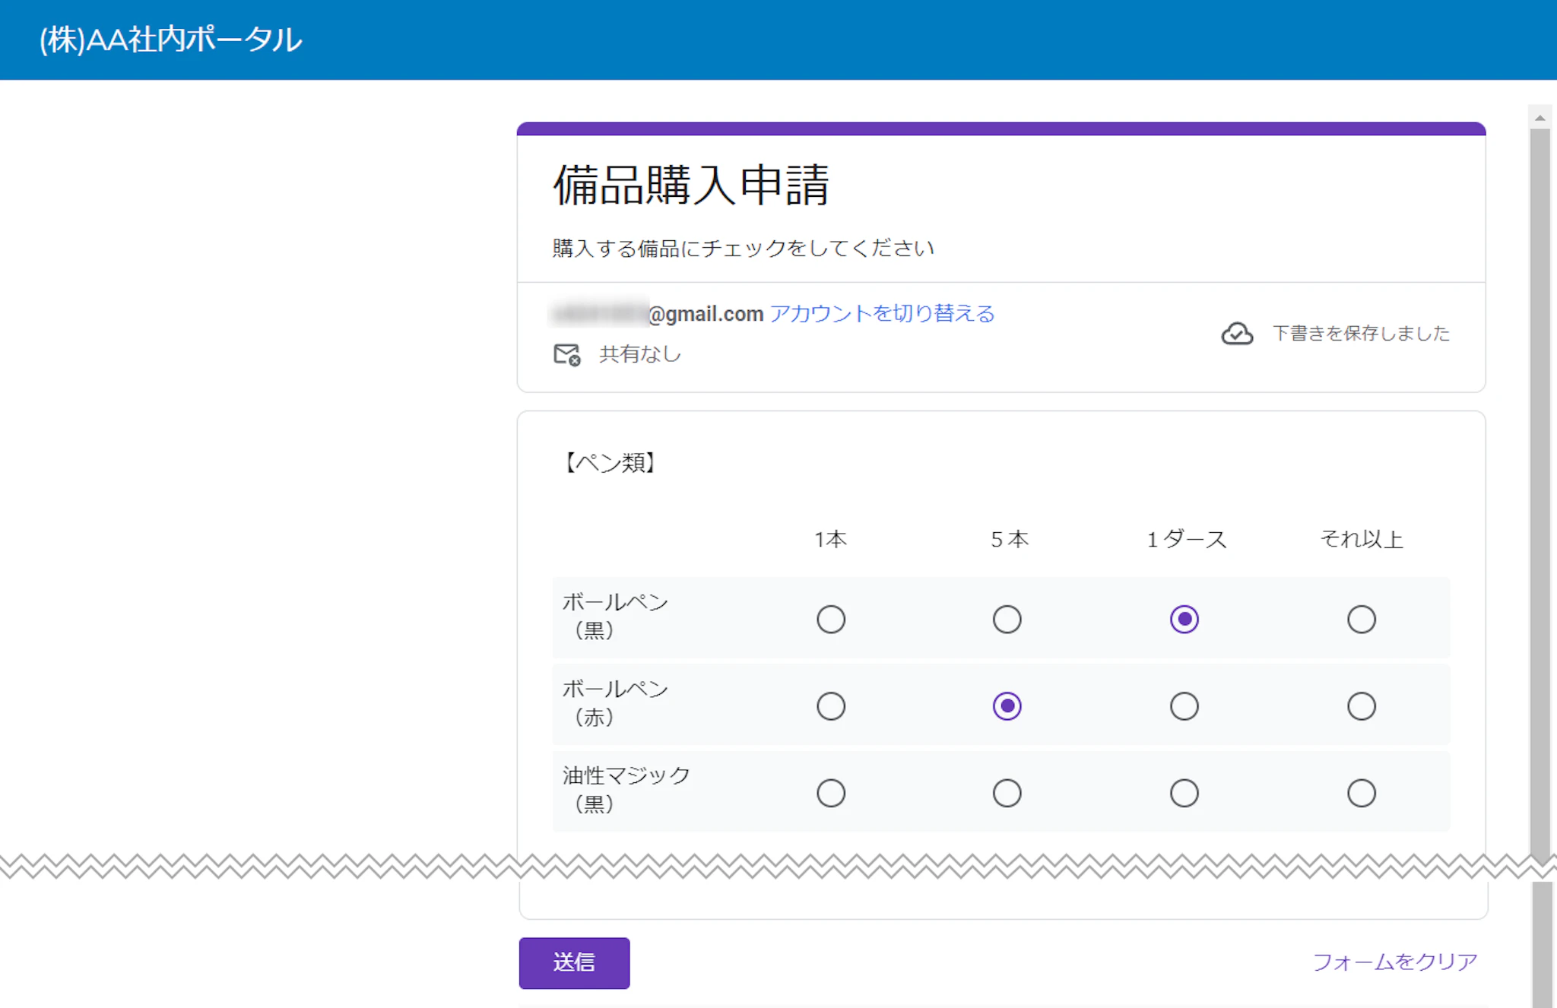Click アカウントを切り替える link
The height and width of the screenshot is (1008, 1557).
882,313
